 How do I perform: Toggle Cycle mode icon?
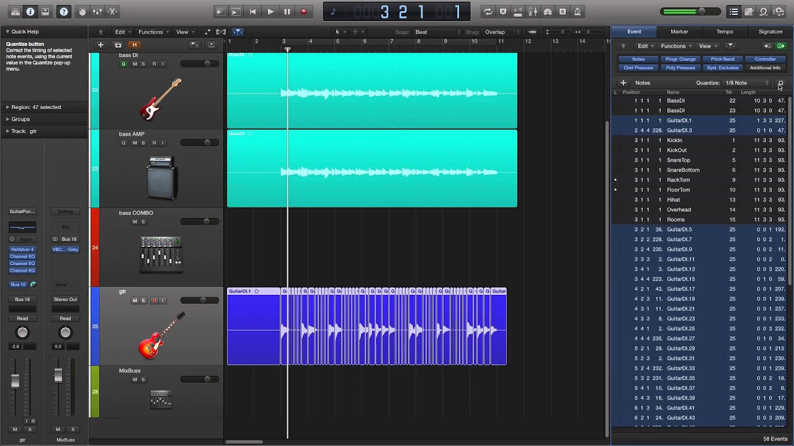(488, 12)
